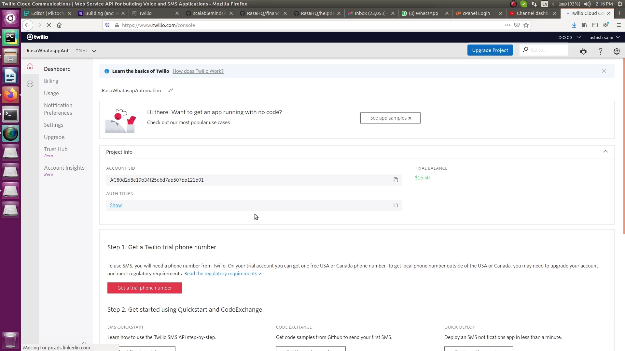Edit the project name via the pencil icon
The height and width of the screenshot is (351, 625).
coord(170,90)
